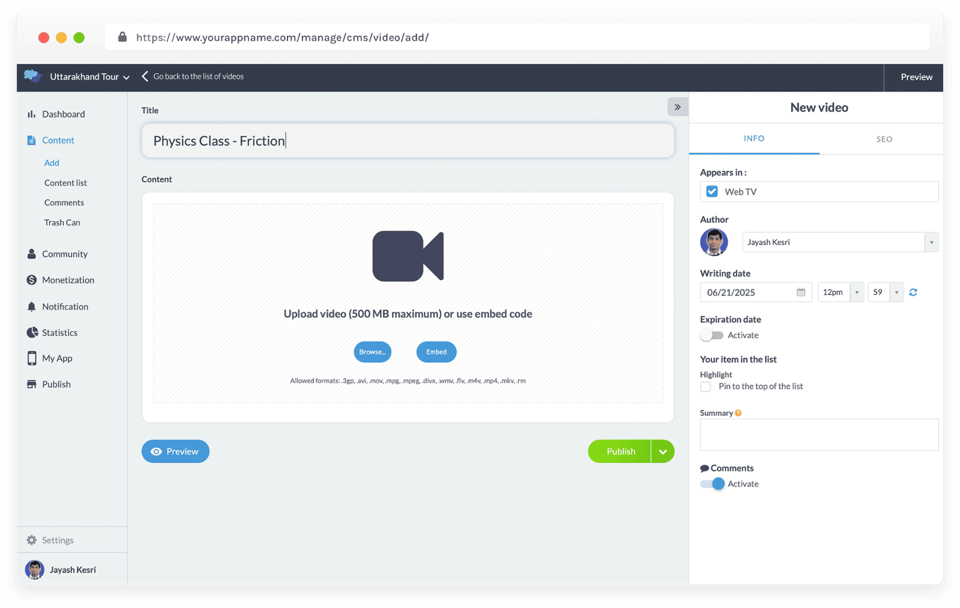The image size is (960, 608).
Task: Click inside the Summary text field
Action: (x=819, y=435)
